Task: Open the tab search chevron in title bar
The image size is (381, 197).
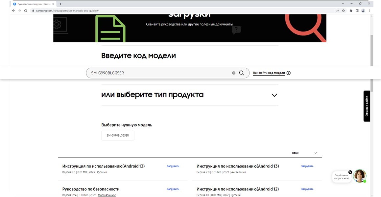Action: click(x=343, y=4)
